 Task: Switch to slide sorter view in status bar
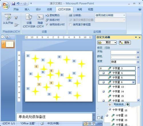coord(90,123)
